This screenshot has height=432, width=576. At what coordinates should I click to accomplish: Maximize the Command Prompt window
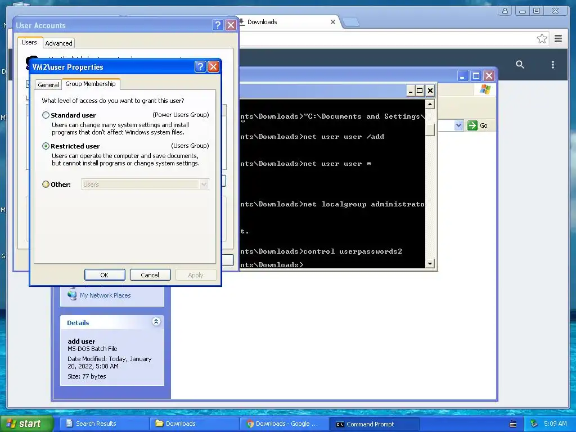coord(420,91)
